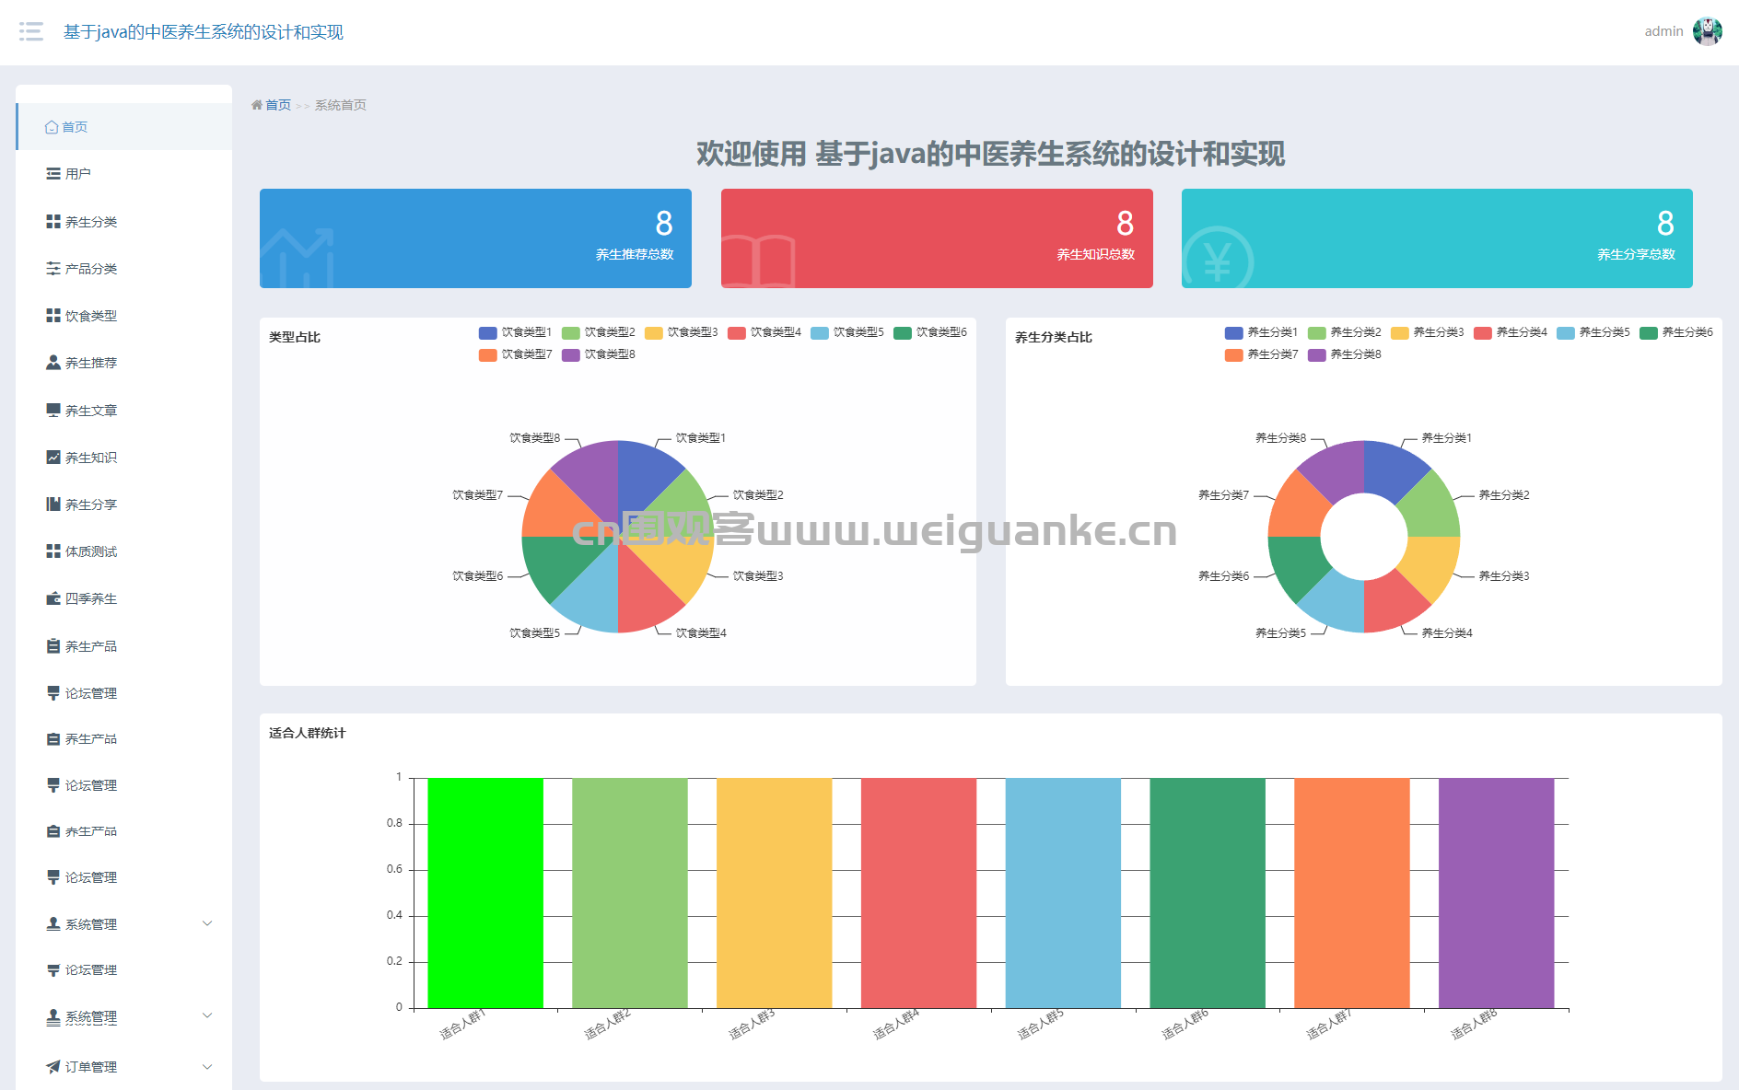Click the 养生推荐 person icon
The height and width of the screenshot is (1090, 1739).
click(53, 363)
